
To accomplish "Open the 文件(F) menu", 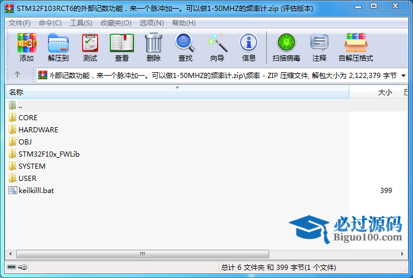I will [x=20, y=23].
